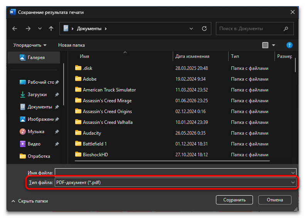305x218 pixels.
Task: Change view layout icon
Action: tap(265, 45)
